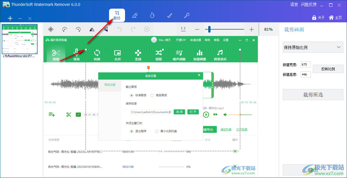Viewport: 347px width, 178px height.
Task: Click the crop box top-right handle
Action: tap(240, 50)
